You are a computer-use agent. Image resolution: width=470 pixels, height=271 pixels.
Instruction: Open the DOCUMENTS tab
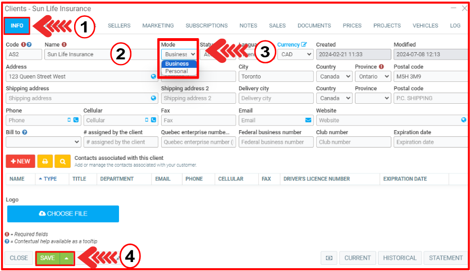click(314, 26)
